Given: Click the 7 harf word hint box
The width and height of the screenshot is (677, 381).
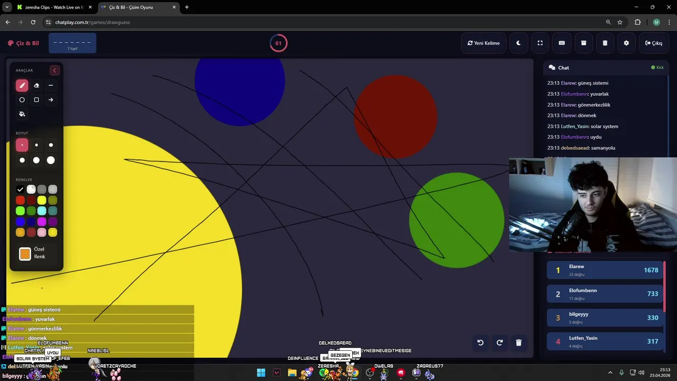Looking at the screenshot, I should point(72,43).
